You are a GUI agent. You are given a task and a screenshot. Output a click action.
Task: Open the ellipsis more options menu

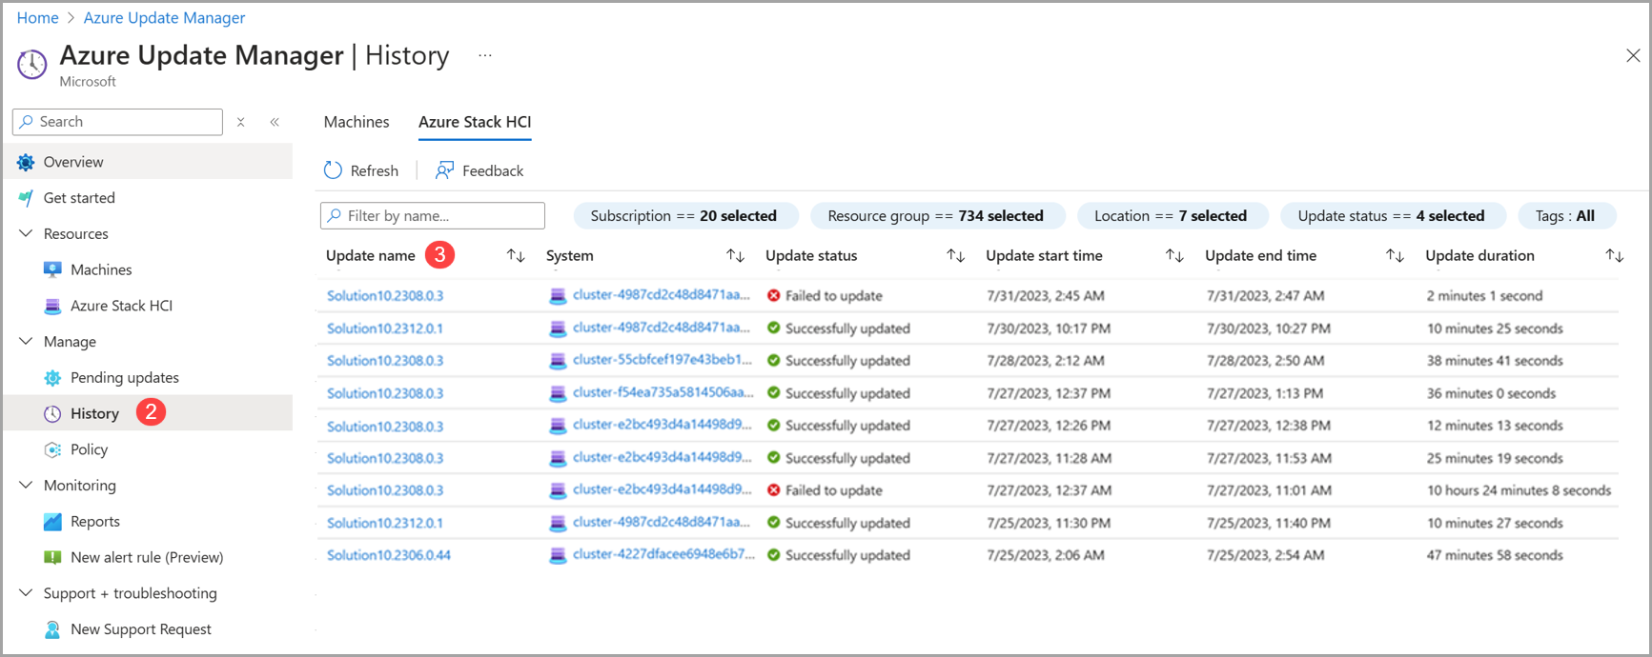485,55
